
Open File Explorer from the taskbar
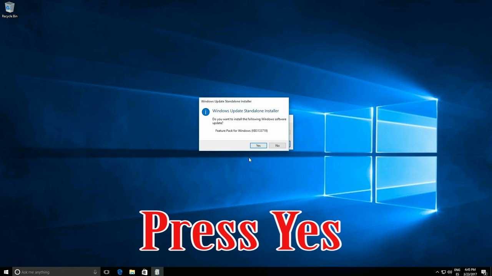[132, 272]
